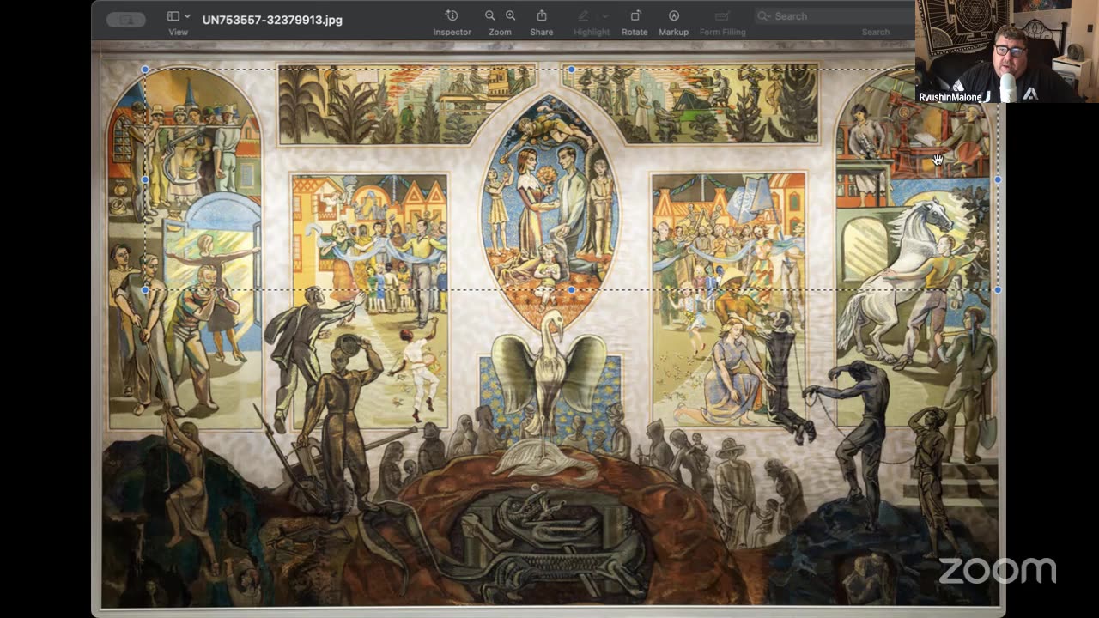
Task: Zoom in with the plus magnifier
Action: click(510, 15)
